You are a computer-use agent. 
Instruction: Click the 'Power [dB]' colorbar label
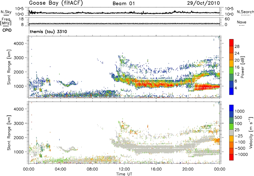(242, 67)
